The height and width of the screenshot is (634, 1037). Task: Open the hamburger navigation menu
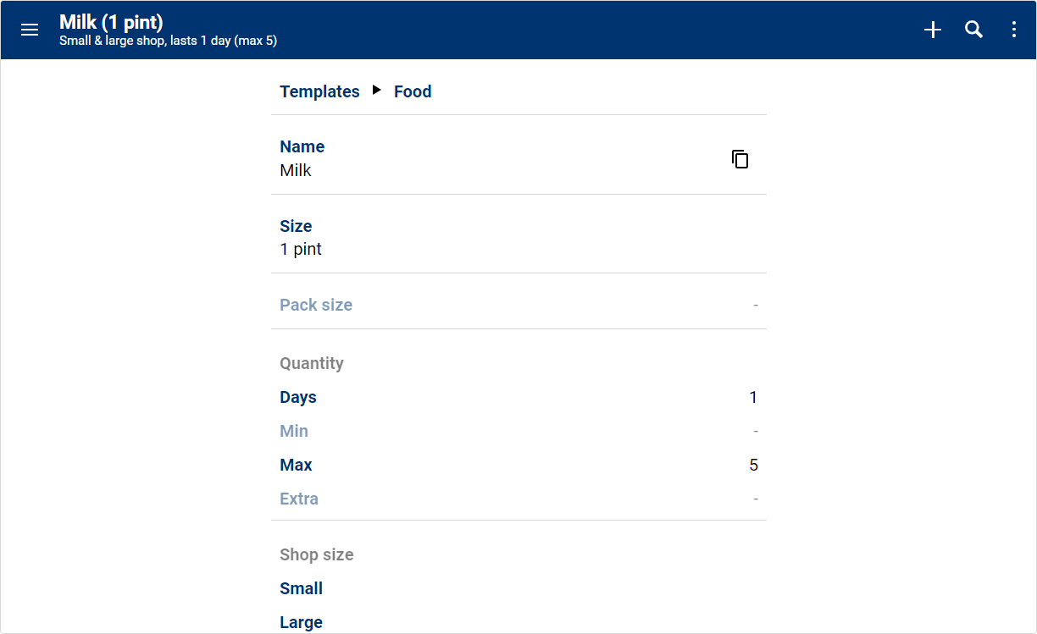click(30, 30)
